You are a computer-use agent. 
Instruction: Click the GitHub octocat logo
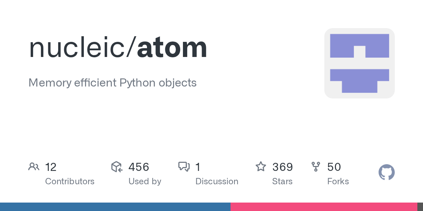coord(386,173)
